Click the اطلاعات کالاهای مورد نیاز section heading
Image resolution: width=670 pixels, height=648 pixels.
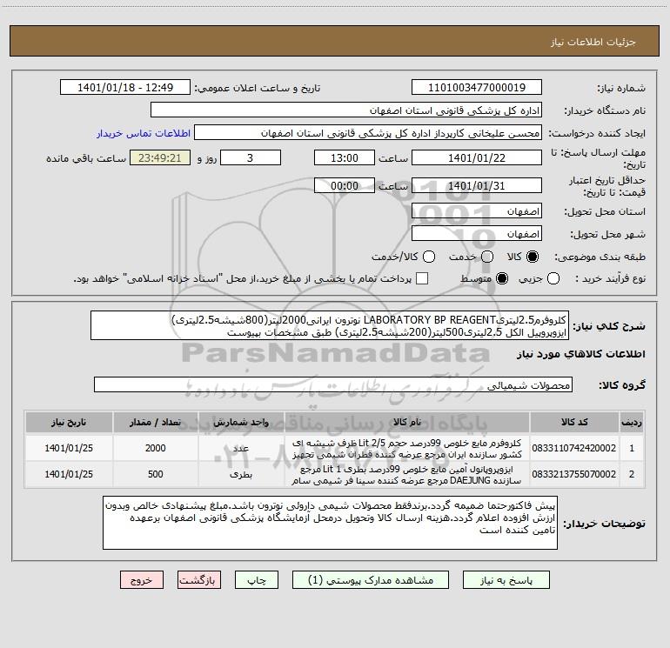point(581,354)
